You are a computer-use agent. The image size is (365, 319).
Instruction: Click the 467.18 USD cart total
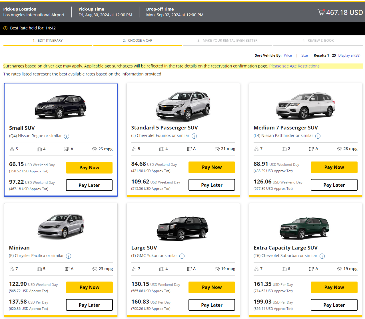(x=344, y=13)
